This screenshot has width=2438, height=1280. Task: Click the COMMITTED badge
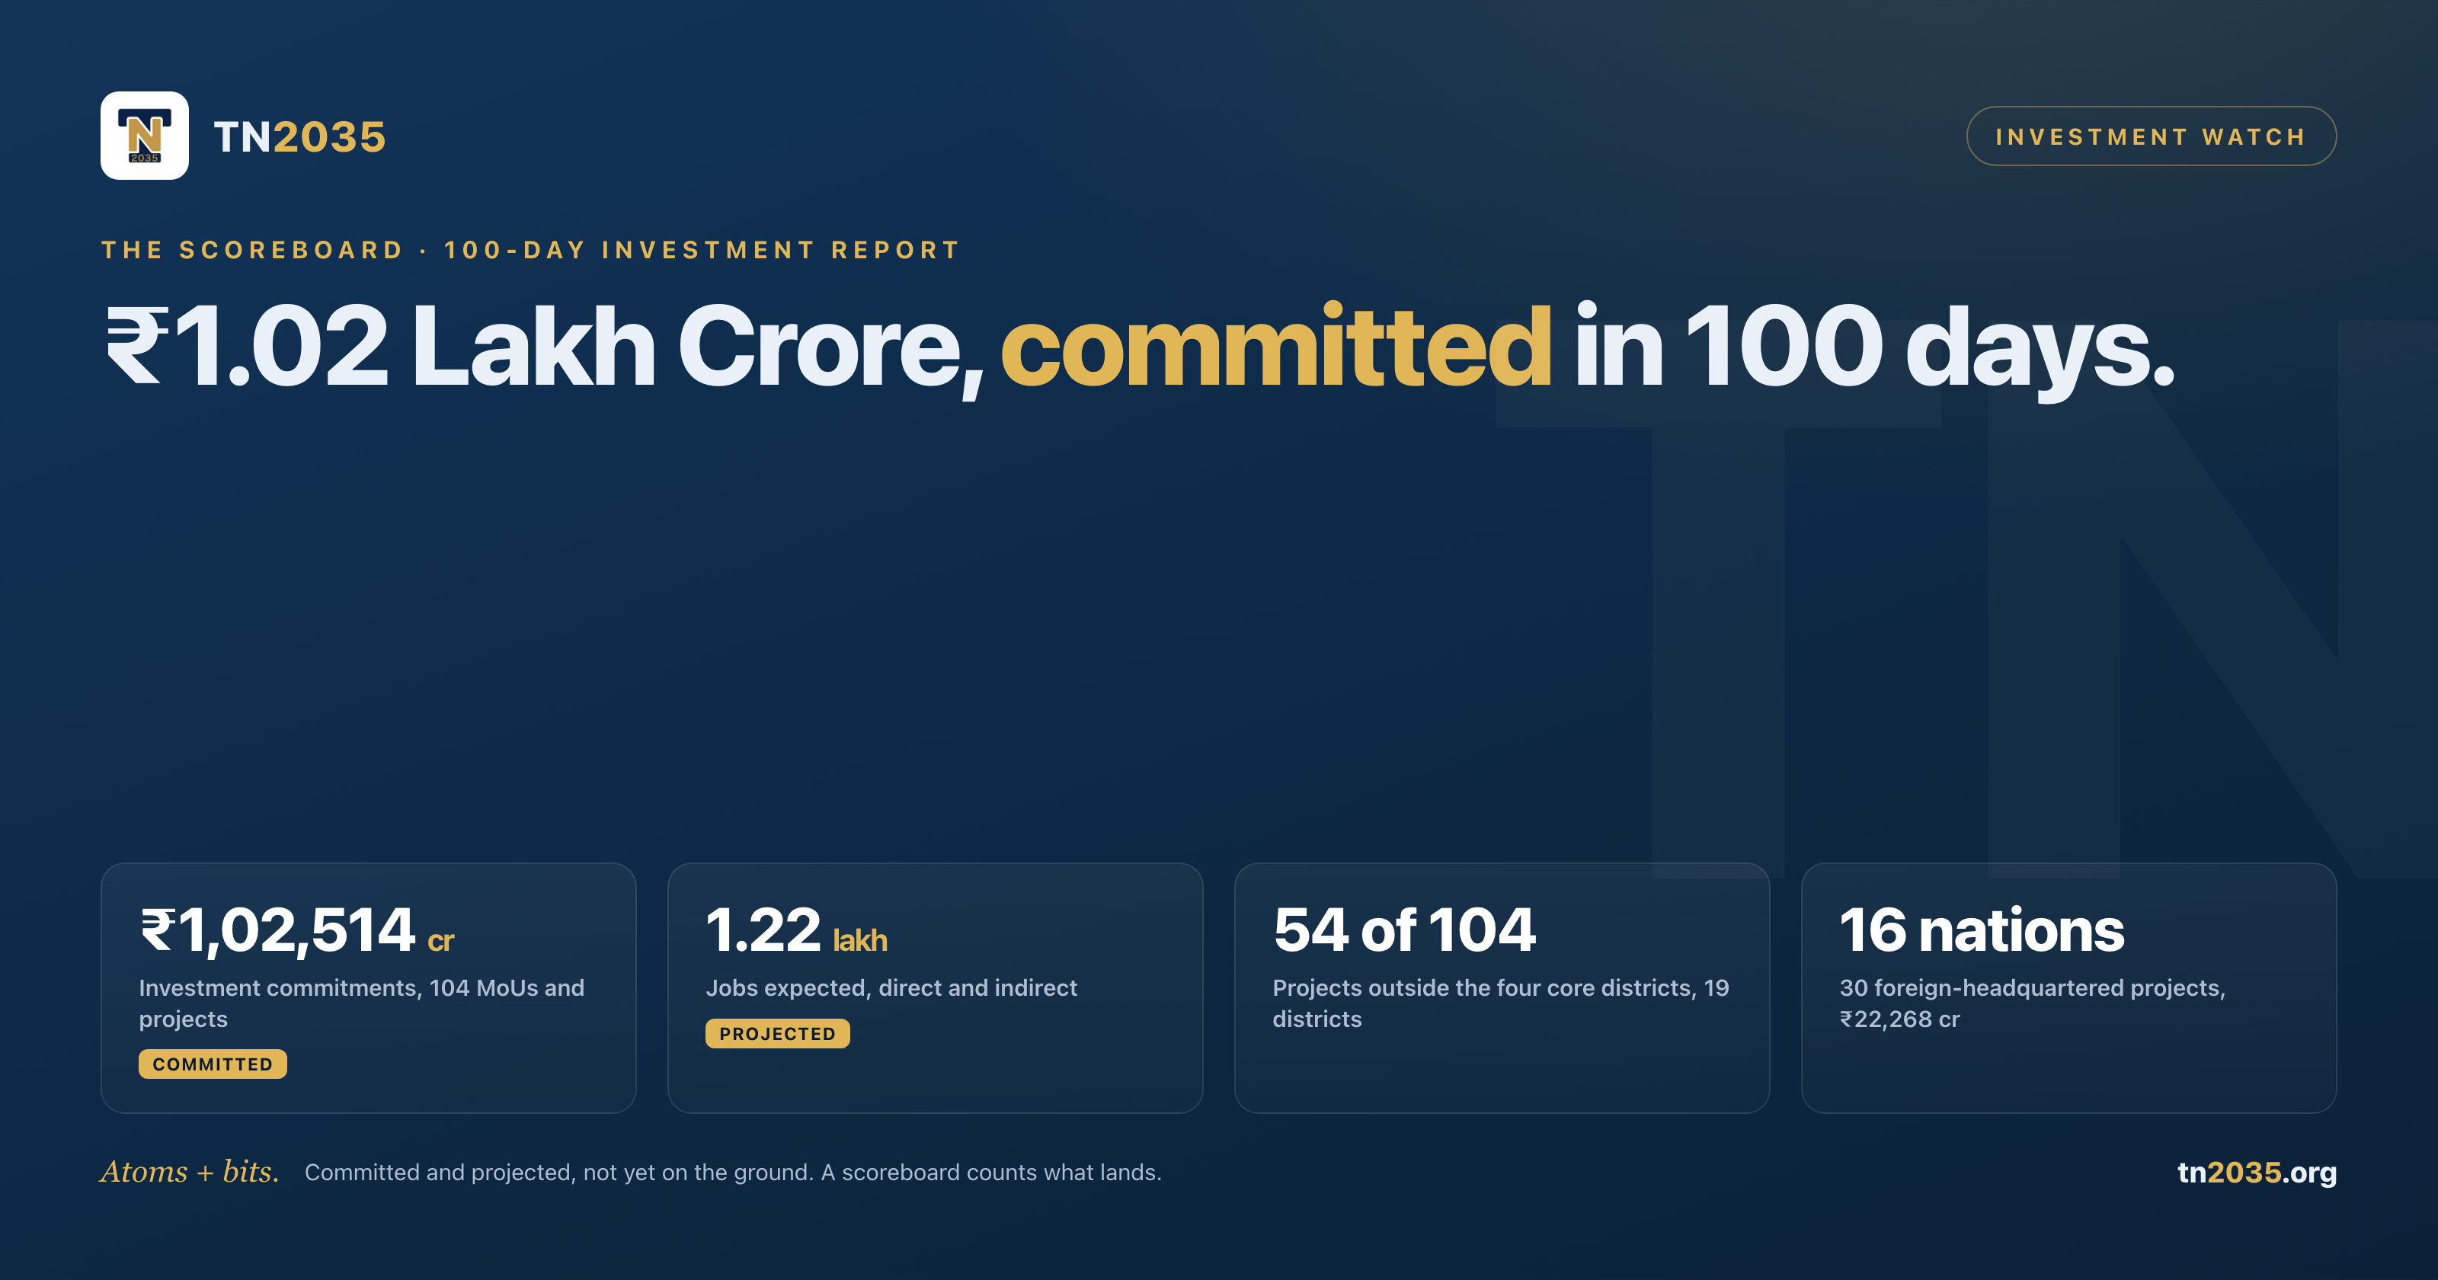tap(213, 1064)
